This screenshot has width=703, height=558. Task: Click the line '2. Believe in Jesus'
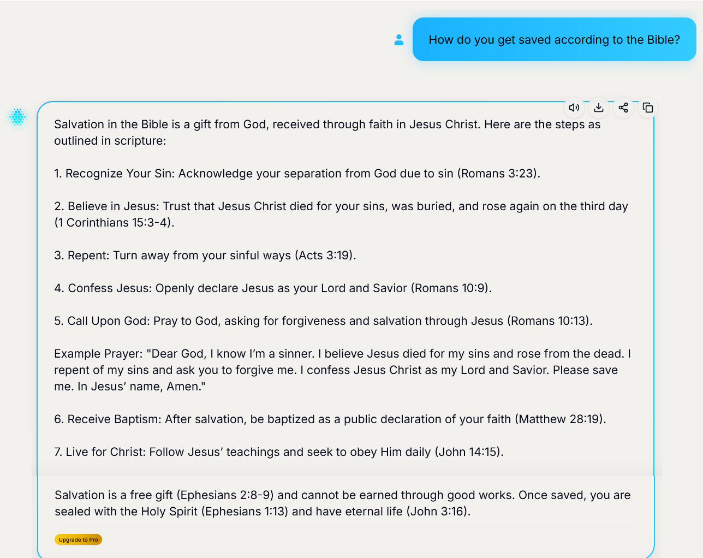click(341, 215)
